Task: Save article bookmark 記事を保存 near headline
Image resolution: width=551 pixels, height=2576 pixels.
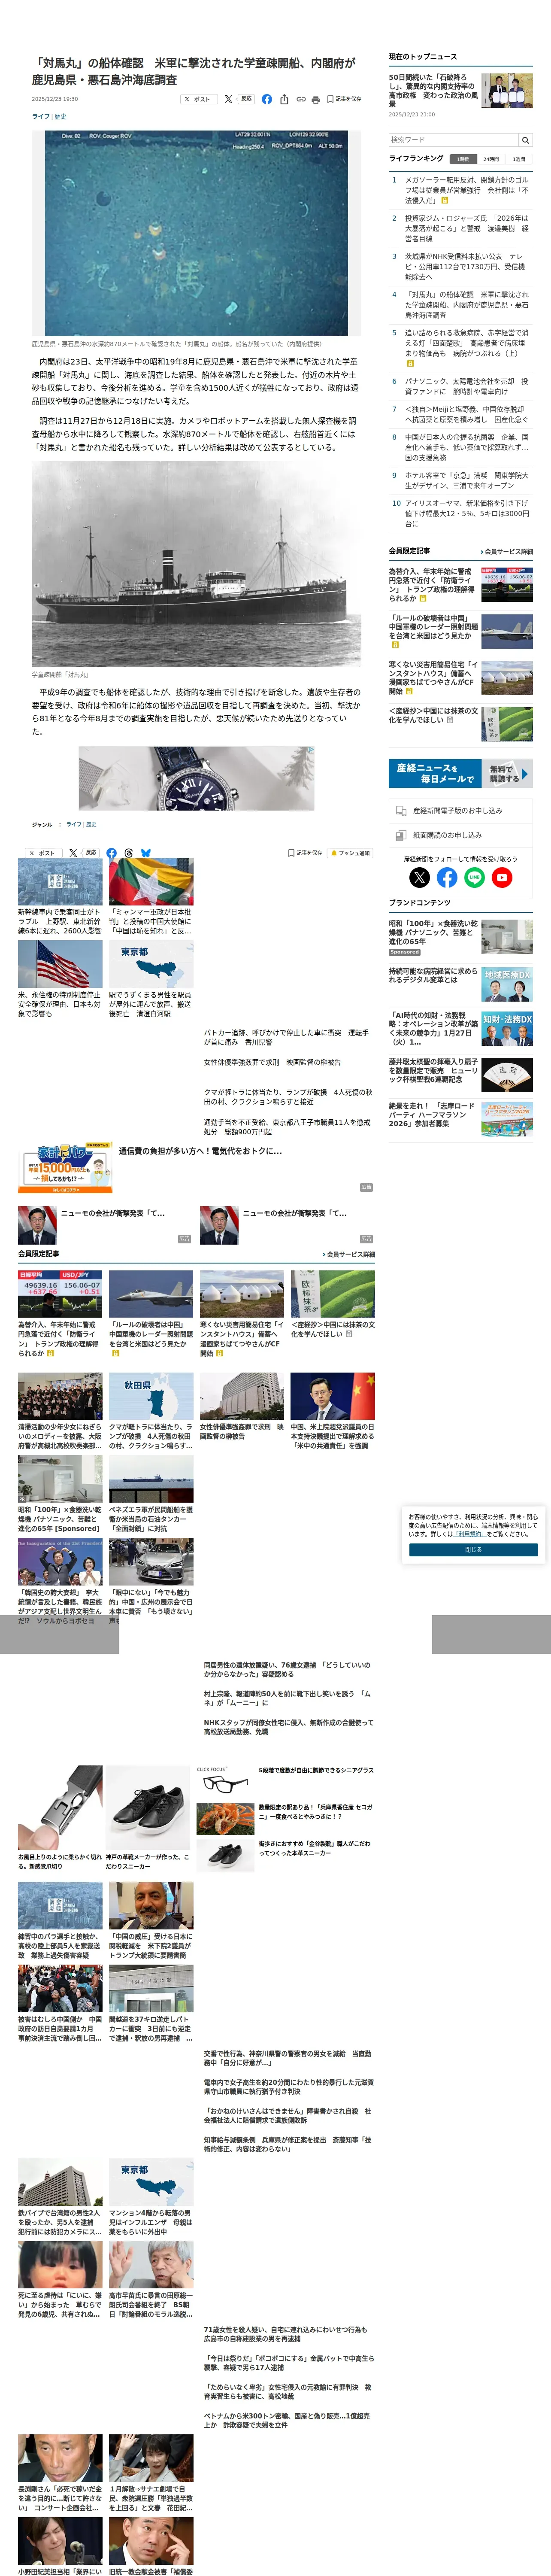Action: pyautogui.click(x=344, y=99)
